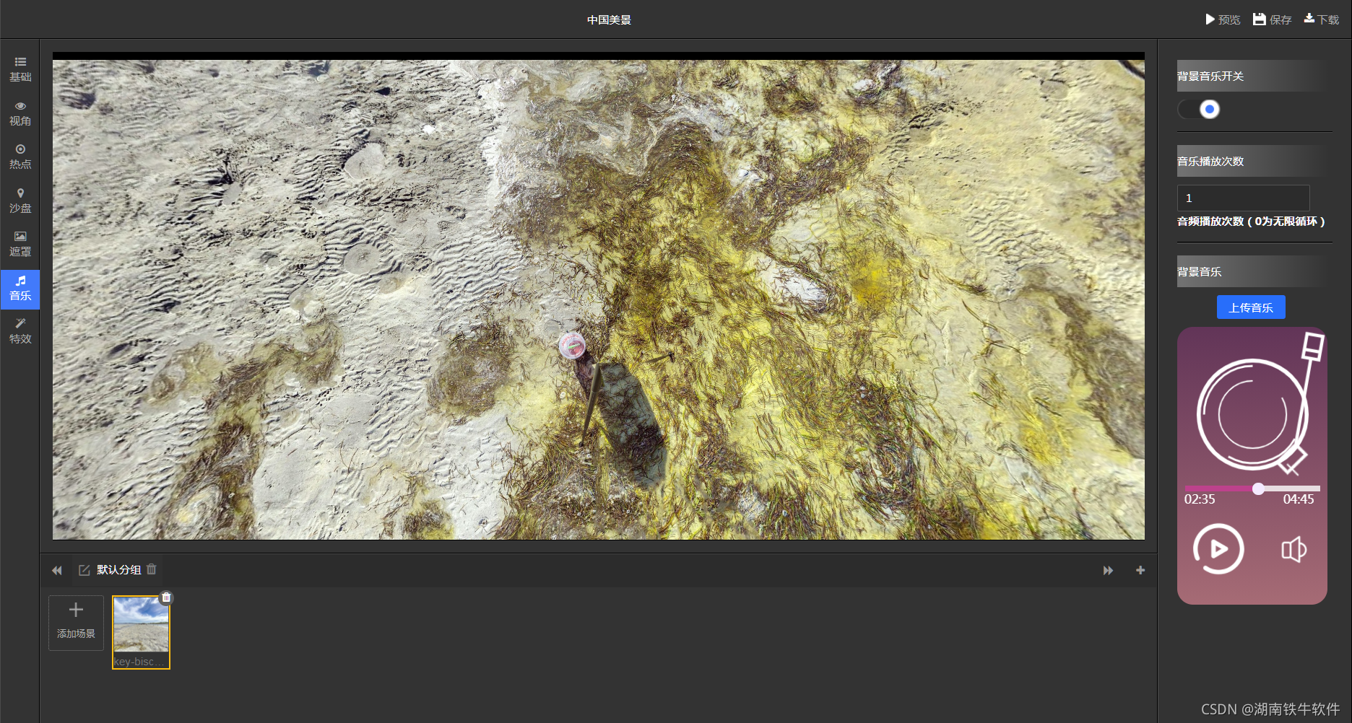Add a new group with plus icon
Viewport: 1352px width, 723px height.
pos(1140,570)
